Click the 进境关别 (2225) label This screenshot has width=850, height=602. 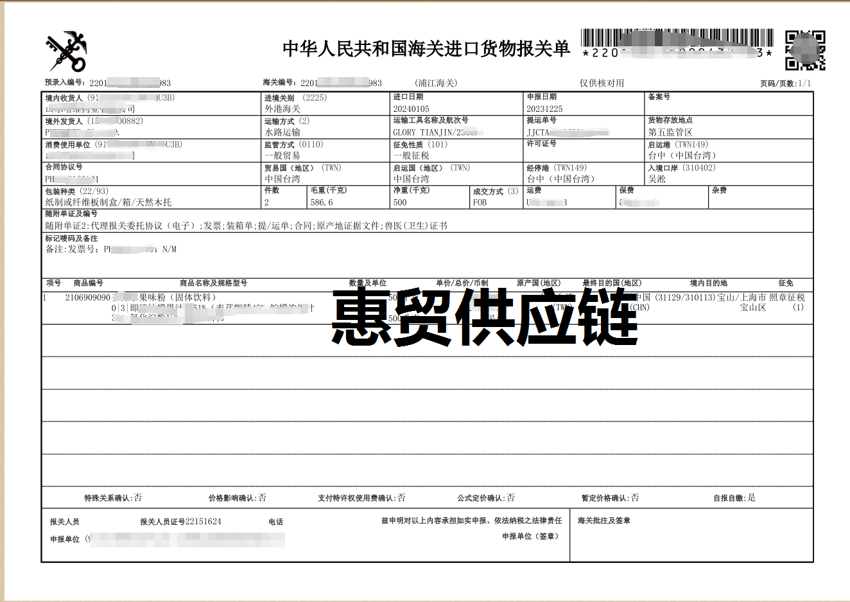[x=295, y=98]
